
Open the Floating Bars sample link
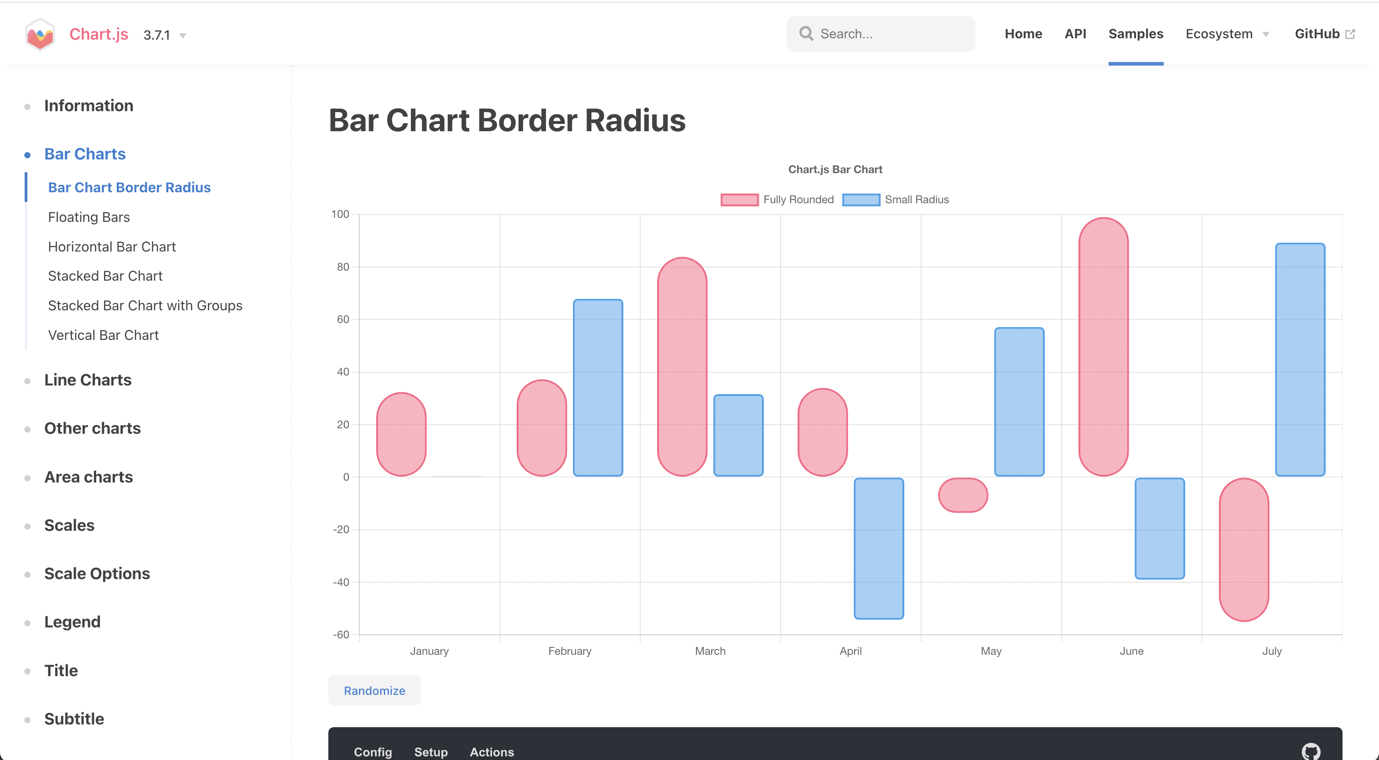tap(89, 217)
